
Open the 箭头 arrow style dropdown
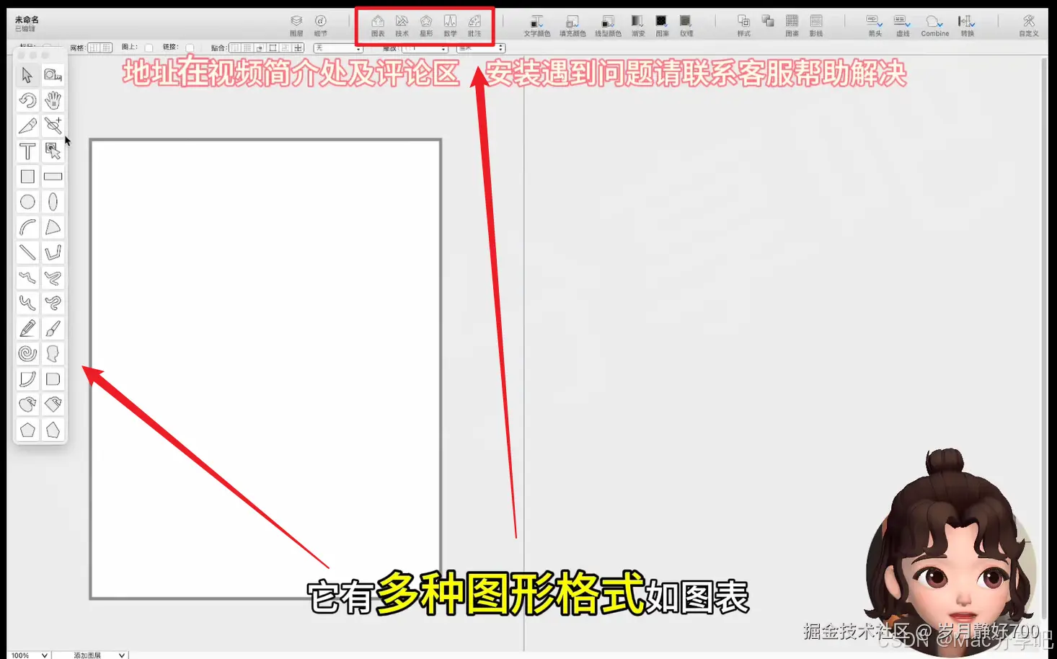[872, 24]
